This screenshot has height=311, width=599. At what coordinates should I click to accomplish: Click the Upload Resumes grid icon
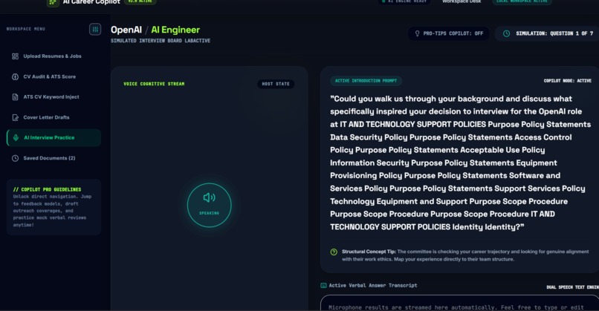(x=16, y=56)
